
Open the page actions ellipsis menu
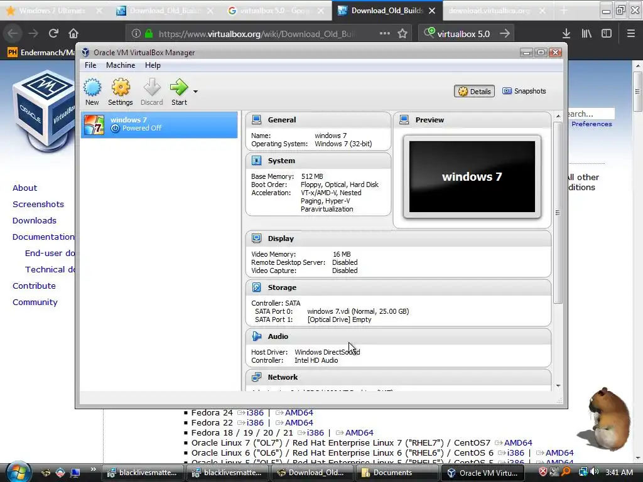click(385, 34)
